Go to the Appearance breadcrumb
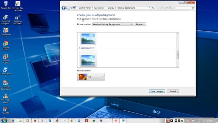The height and width of the screenshot is (123, 218). 99,8
